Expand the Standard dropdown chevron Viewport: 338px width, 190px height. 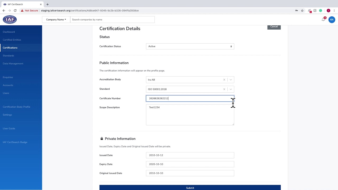coord(231,89)
